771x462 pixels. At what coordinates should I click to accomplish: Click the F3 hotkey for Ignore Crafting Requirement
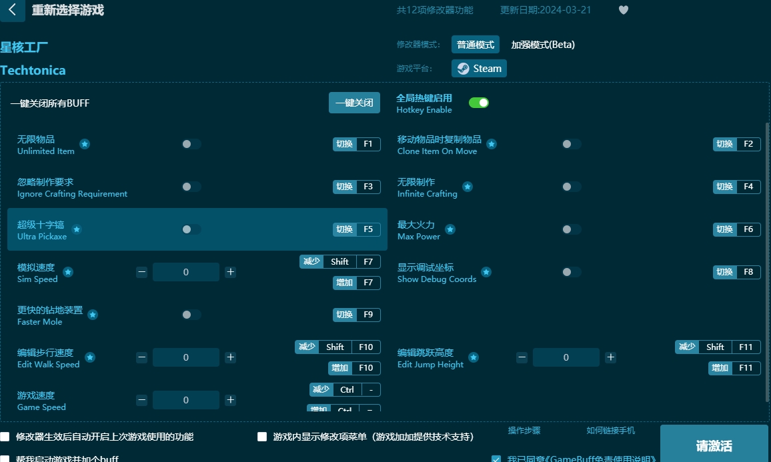click(x=357, y=187)
